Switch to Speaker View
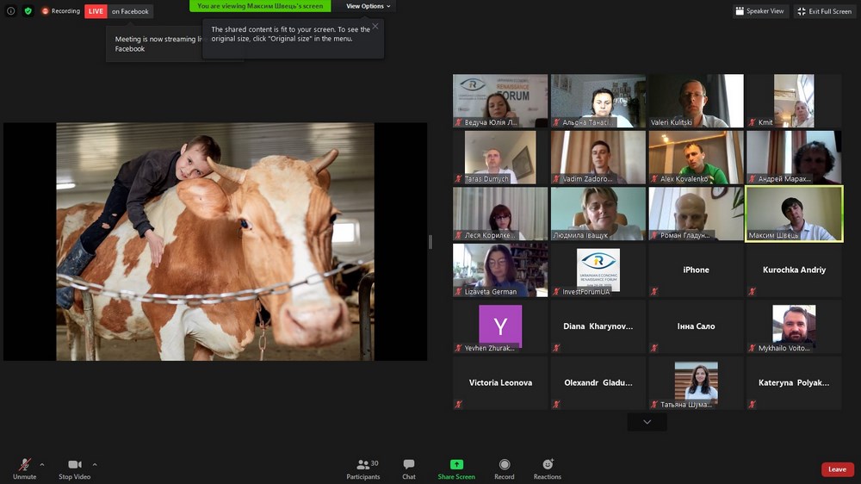This screenshot has width=861, height=484. click(x=759, y=11)
